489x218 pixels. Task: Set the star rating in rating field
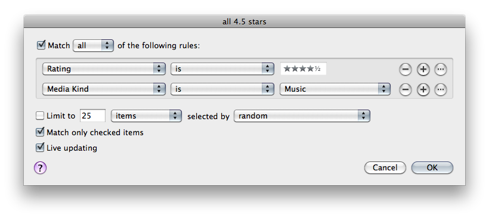pos(303,69)
